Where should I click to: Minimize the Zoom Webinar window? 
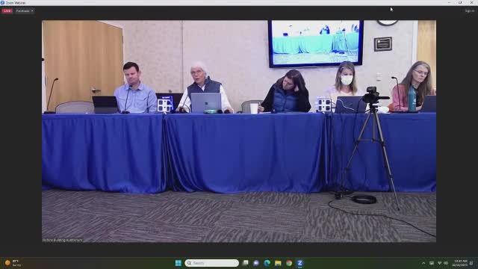coord(449,3)
